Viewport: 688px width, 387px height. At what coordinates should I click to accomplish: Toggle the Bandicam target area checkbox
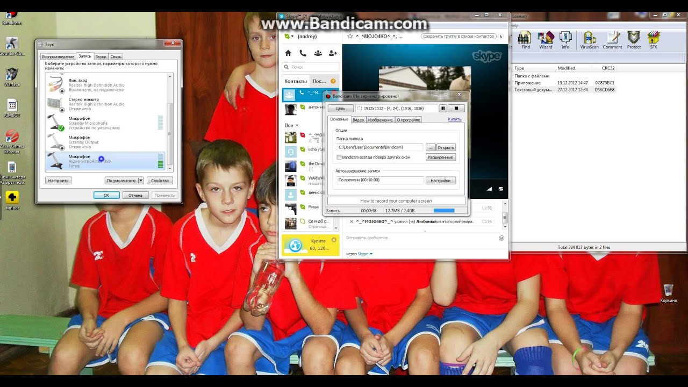(x=360, y=108)
